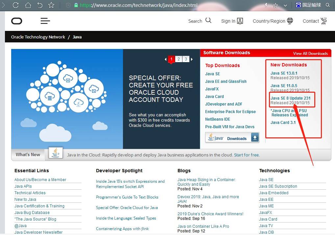Open View All Downloads link
Image resolution: width=335 pixels, height=235 pixels.
coord(310,53)
